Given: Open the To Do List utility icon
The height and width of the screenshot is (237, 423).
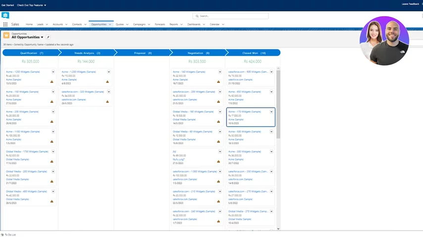Looking at the screenshot, I should coord(2,235).
